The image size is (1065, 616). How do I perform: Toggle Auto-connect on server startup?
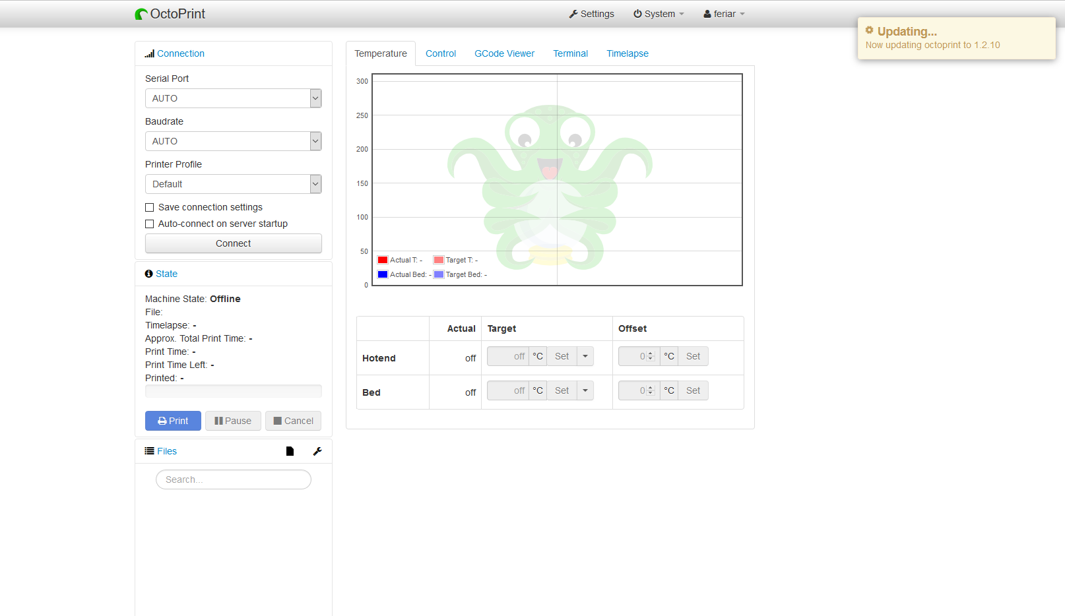click(x=150, y=224)
